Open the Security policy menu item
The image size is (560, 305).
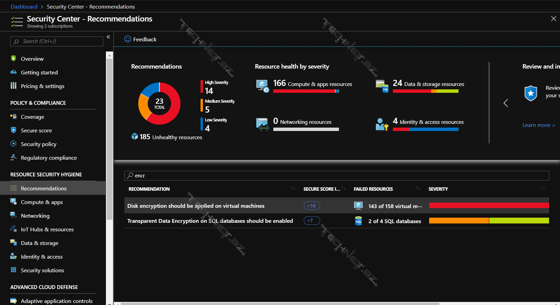click(39, 144)
